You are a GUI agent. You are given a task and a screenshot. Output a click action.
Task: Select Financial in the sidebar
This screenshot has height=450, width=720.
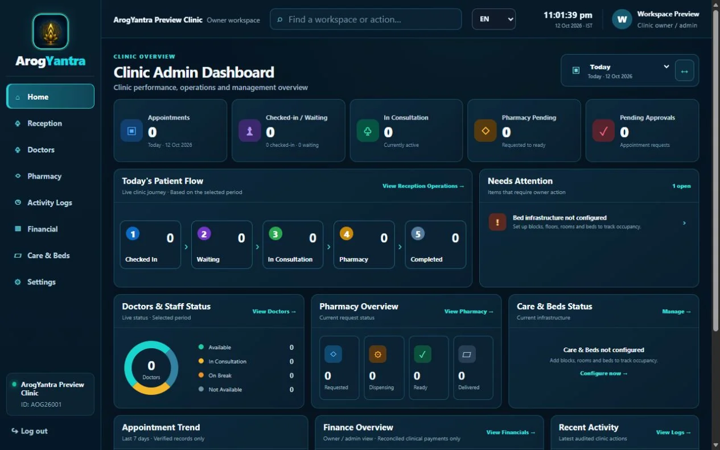(50, 229)
